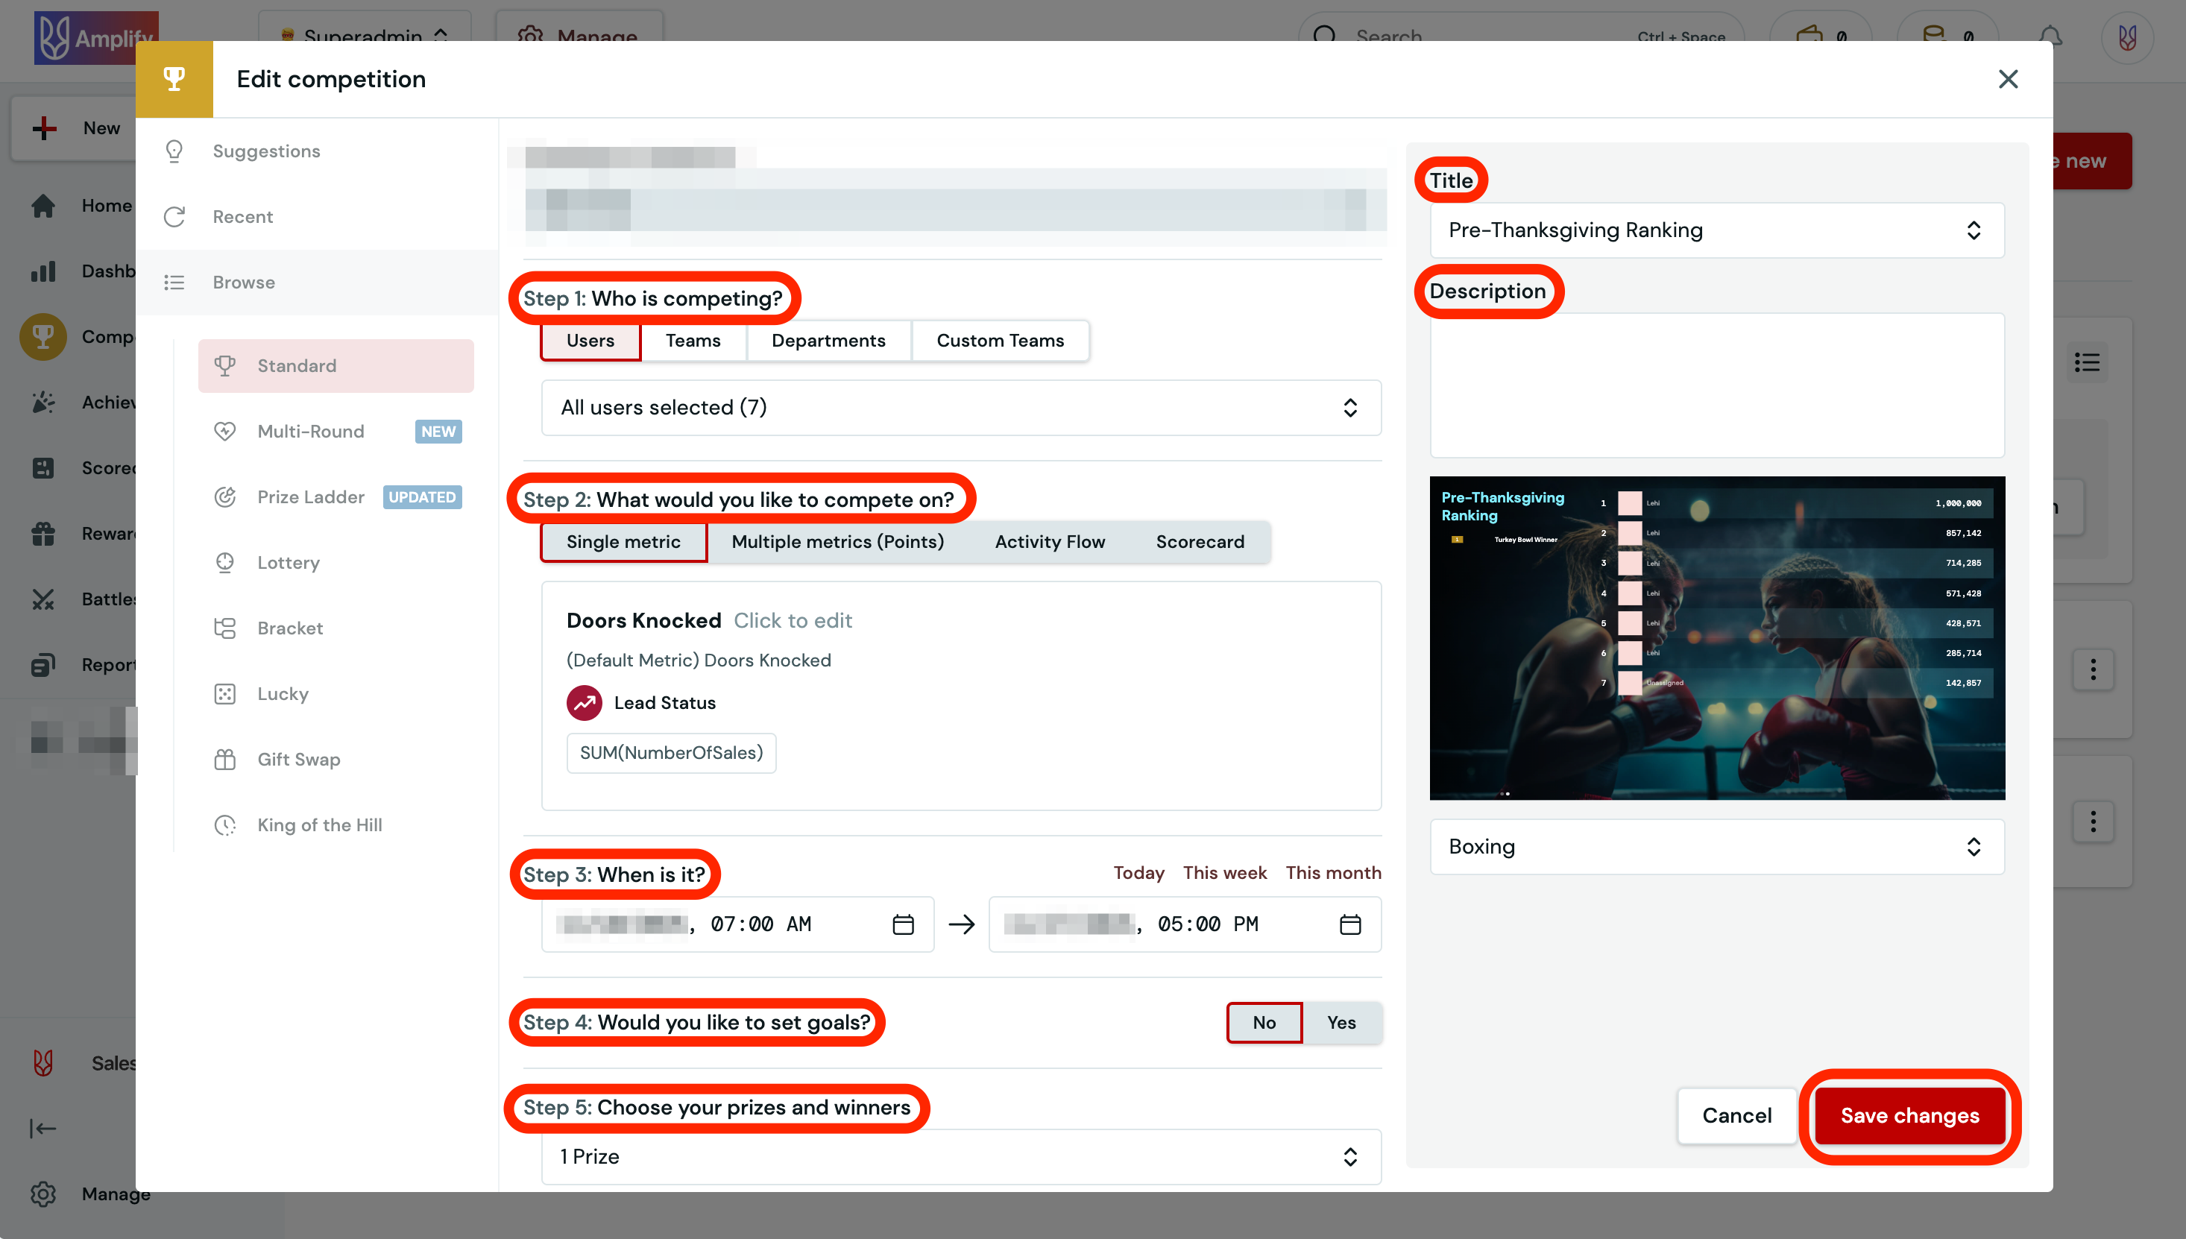This screenshot has width=2186, height=1239.
Task: Switch to the Scorecard tab
Action: pos(1200,542)
